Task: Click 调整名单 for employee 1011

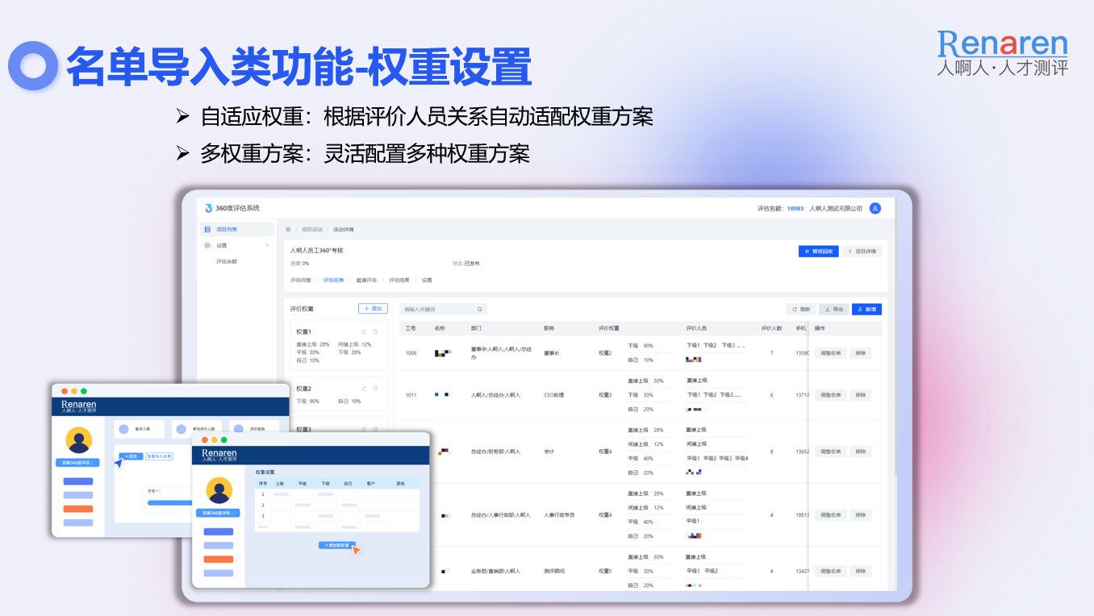Action: click(x=830, y=395)
